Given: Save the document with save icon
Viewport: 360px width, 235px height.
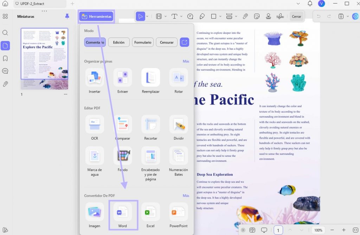Looking at the screenshot, I should pos(341,16).
